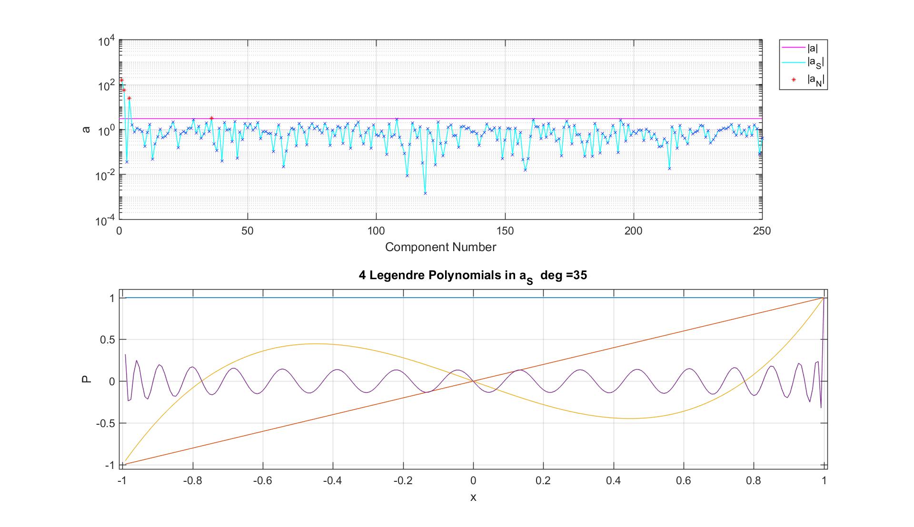
Task: Click the red star marker near component 36
Action: pyautogui.click(x=211, y=118)
